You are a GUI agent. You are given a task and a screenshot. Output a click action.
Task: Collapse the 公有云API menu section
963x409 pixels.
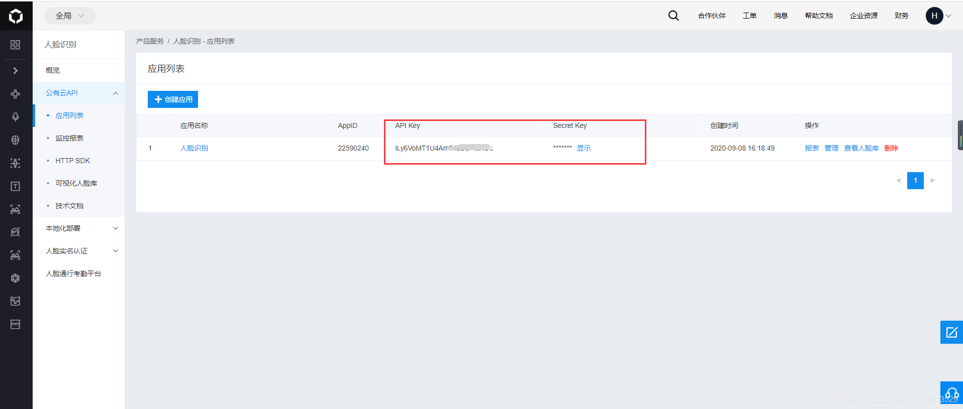tap(79, 93)
